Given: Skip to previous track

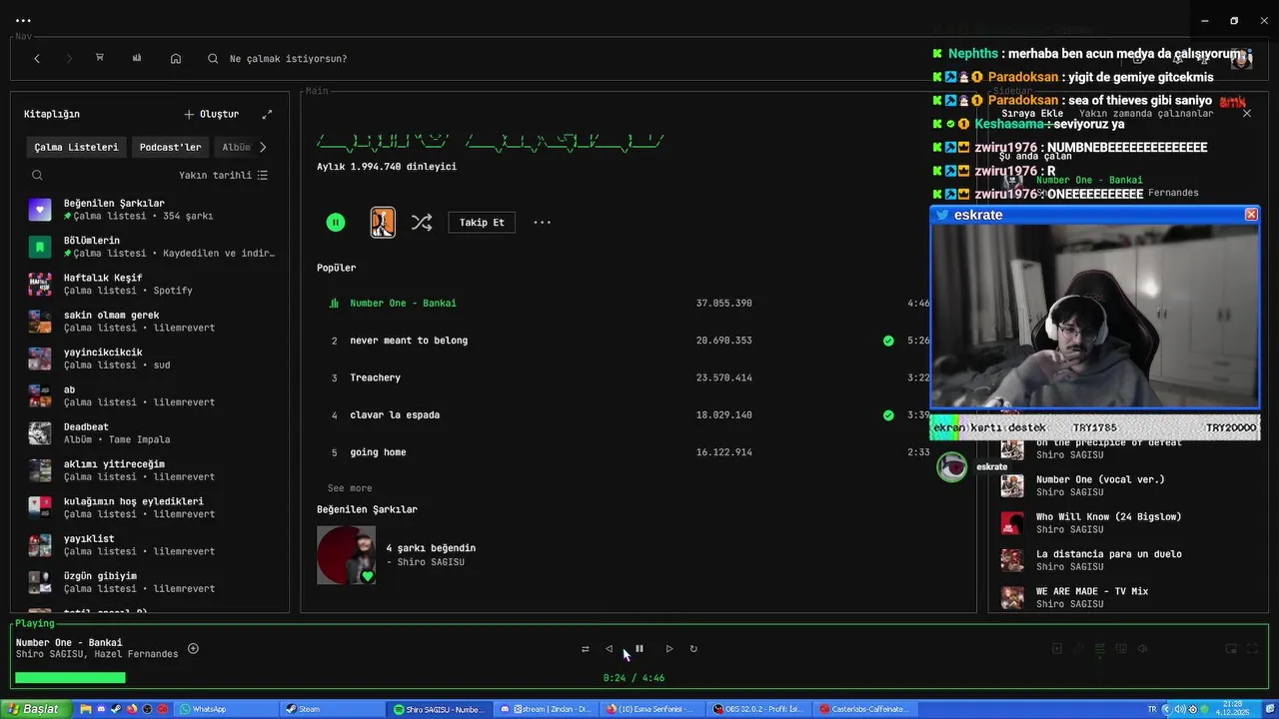Looking at the screenshot, I should 610,649.
